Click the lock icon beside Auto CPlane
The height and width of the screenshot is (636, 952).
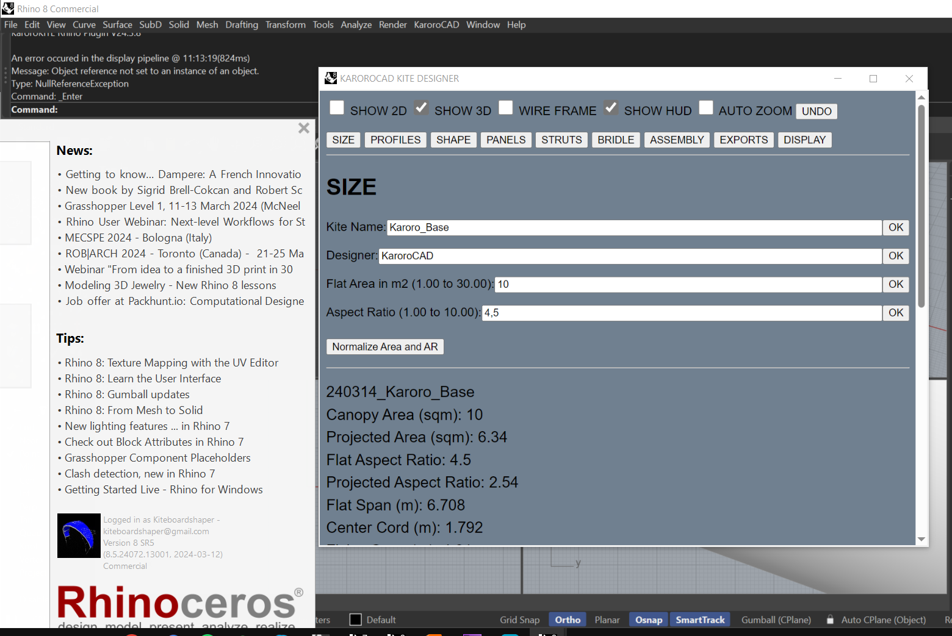pyautogui.click(x=830, y=620)
